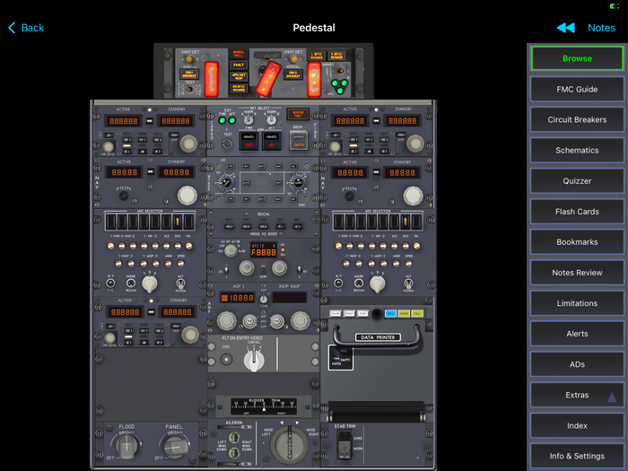Viewport: 628px width, 471px height.
Task: Click the rudder trim indicator scale
Action: [x=263, y=405]
